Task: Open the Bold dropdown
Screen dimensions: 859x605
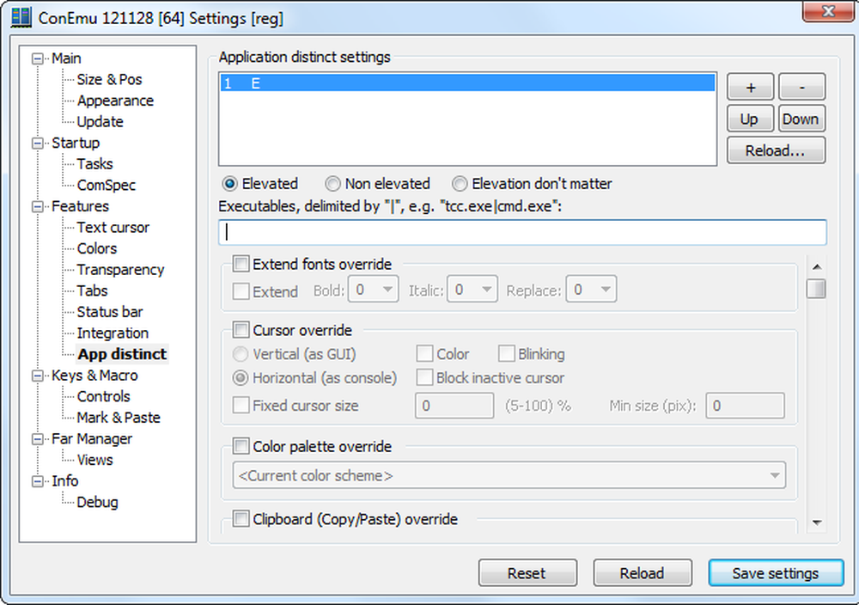Action: pos(374,290)
